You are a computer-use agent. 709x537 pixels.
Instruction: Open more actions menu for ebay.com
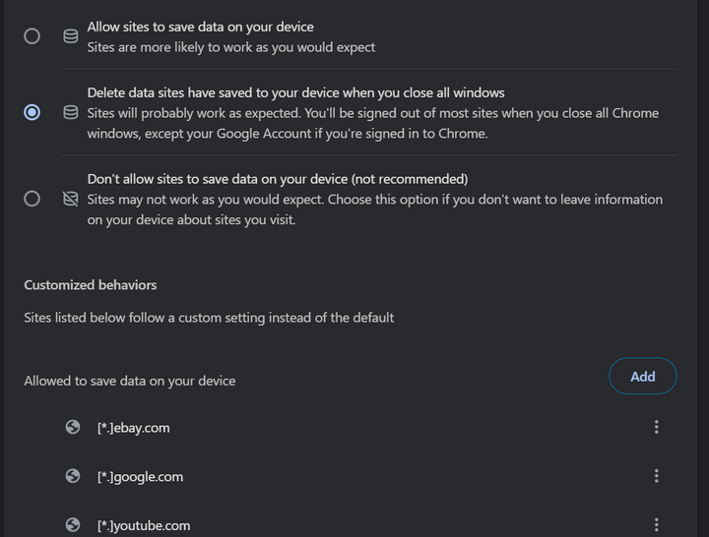tap(657, 427)
